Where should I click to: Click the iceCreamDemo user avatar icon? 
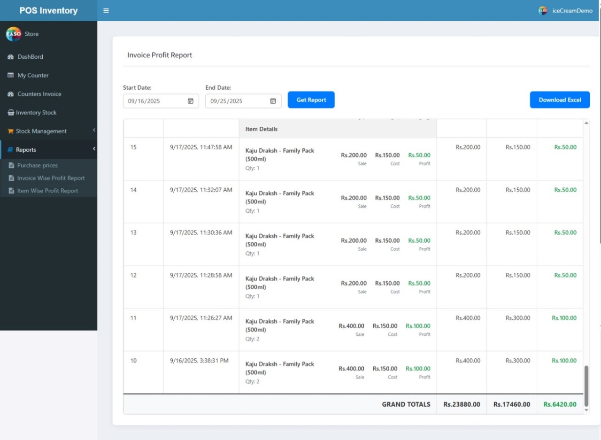pos(543,11)
